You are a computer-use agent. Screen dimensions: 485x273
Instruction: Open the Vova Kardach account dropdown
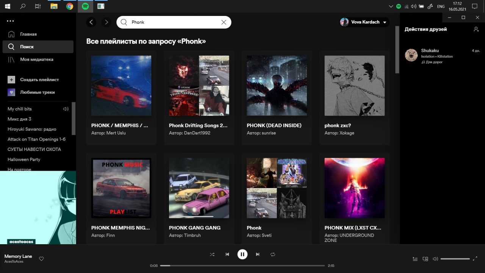click(x=364, y=22)
